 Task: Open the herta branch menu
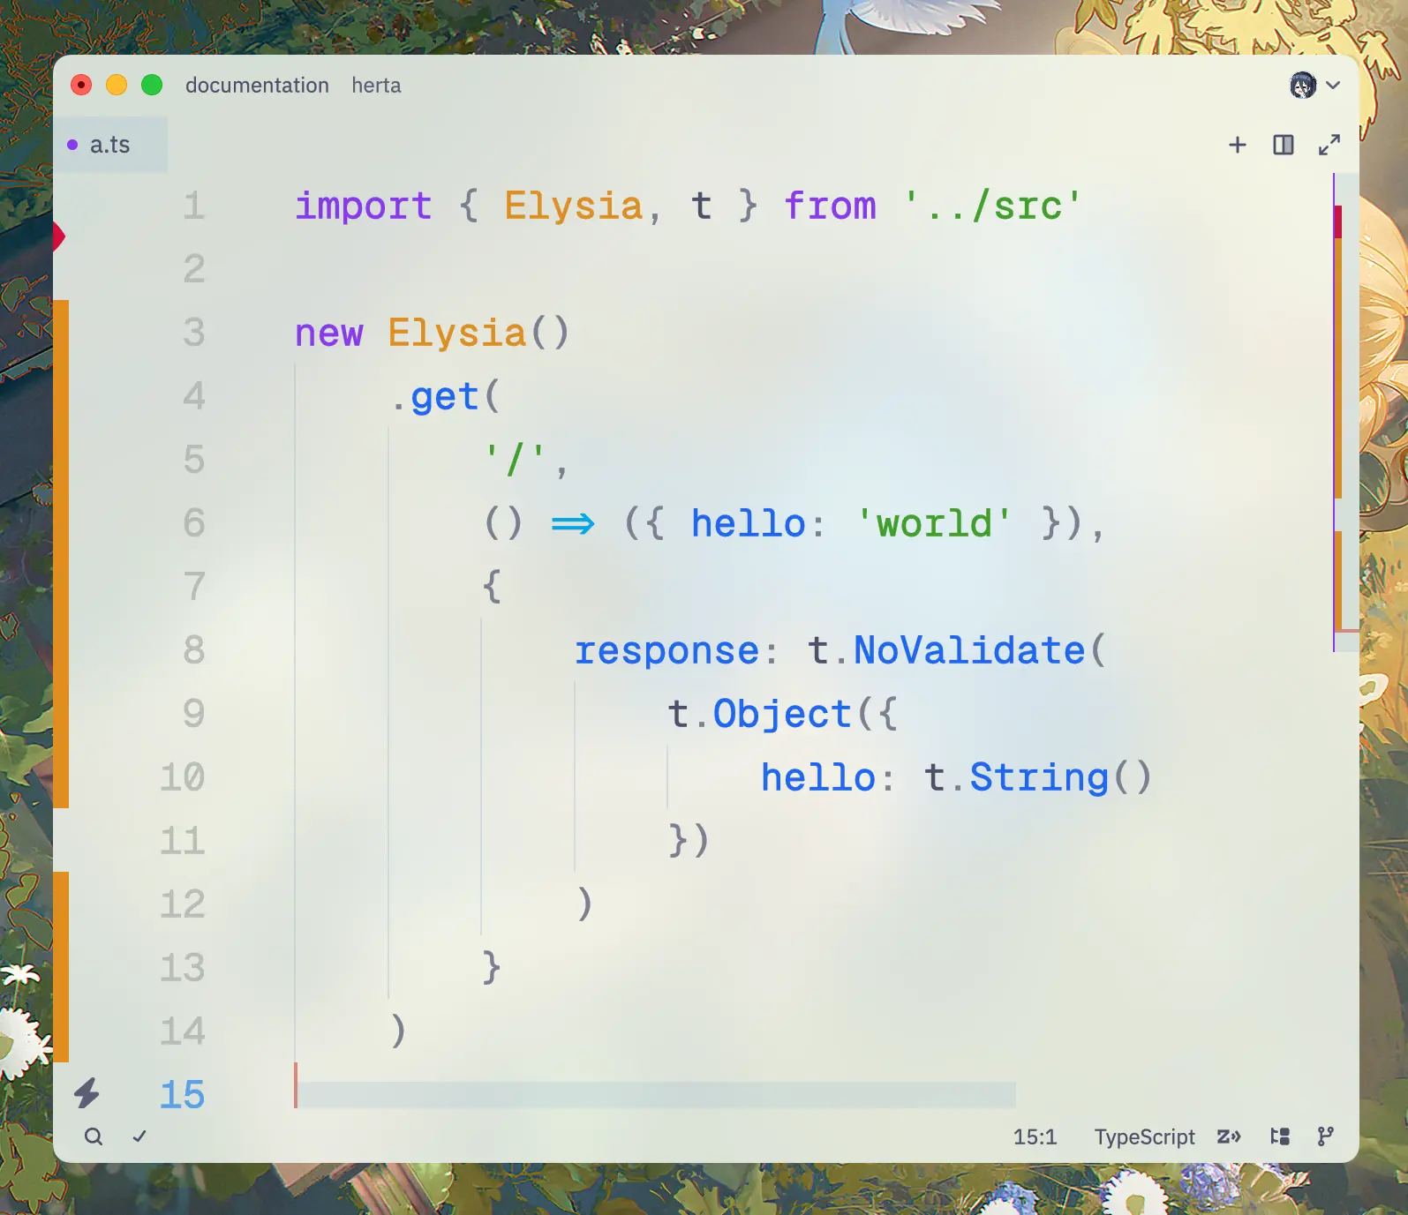[x=376, y=86]
